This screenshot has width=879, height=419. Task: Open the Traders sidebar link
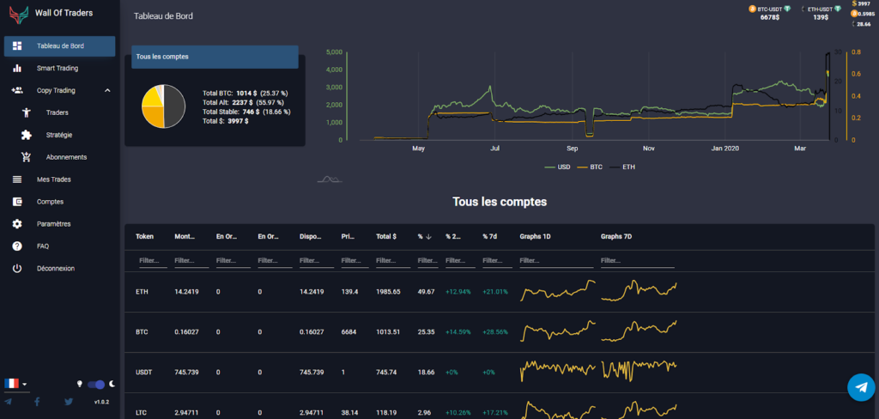pos(57,112)
